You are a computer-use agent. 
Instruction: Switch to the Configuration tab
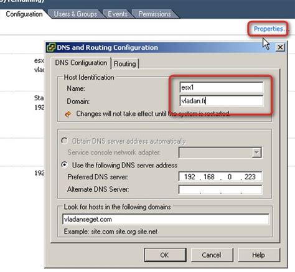click(x=24, y=14)
